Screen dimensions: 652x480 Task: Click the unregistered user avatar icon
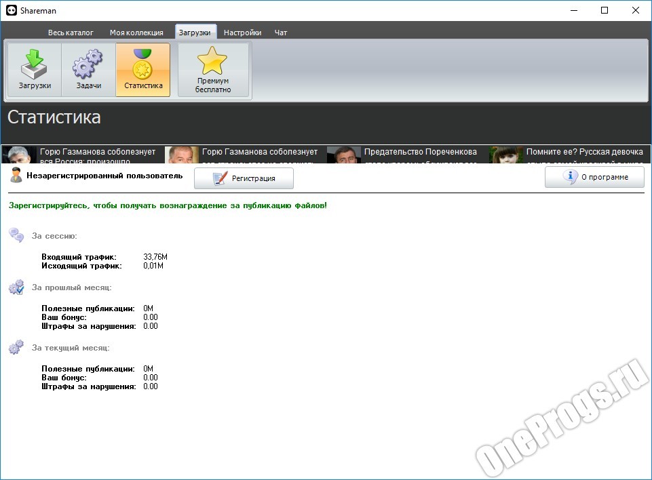(16, 175)
